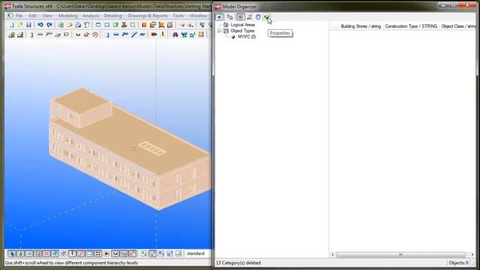This screenshot has height=270, width=480.
Task: Click the question mark help icon in Model Organizer
Action: [229, 17]
